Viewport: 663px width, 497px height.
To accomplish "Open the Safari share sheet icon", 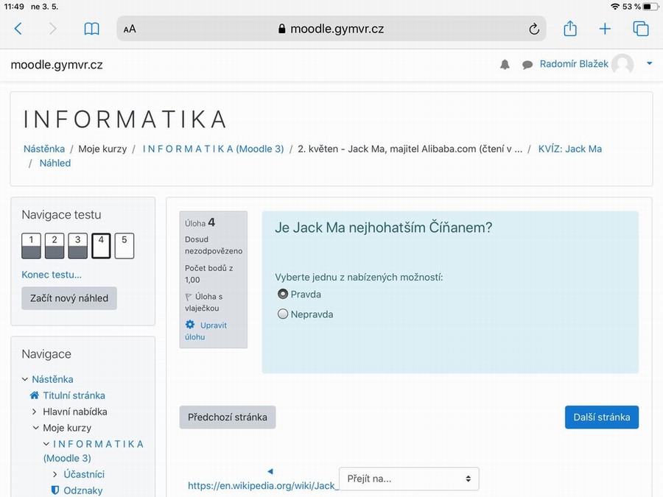I will (570, 28).
